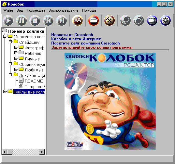Screen dimensions: 175x164
Task: Collapse the Множество колл… tree node
Action: coord(5,36)
